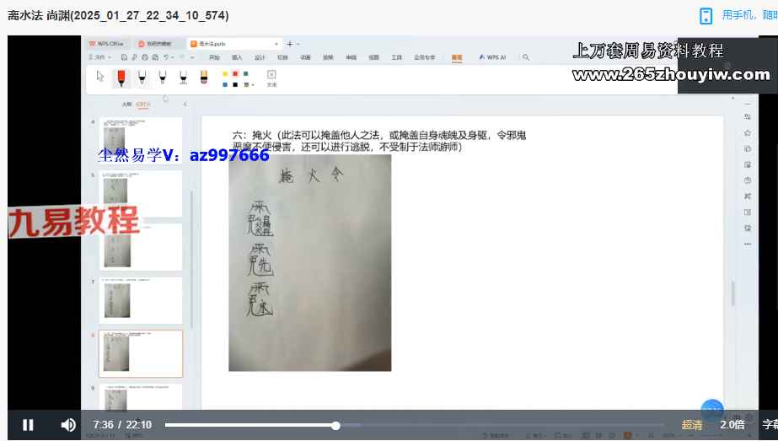
Task: Open the search magnifier in WPS ribbon
Action: point(526,57)
